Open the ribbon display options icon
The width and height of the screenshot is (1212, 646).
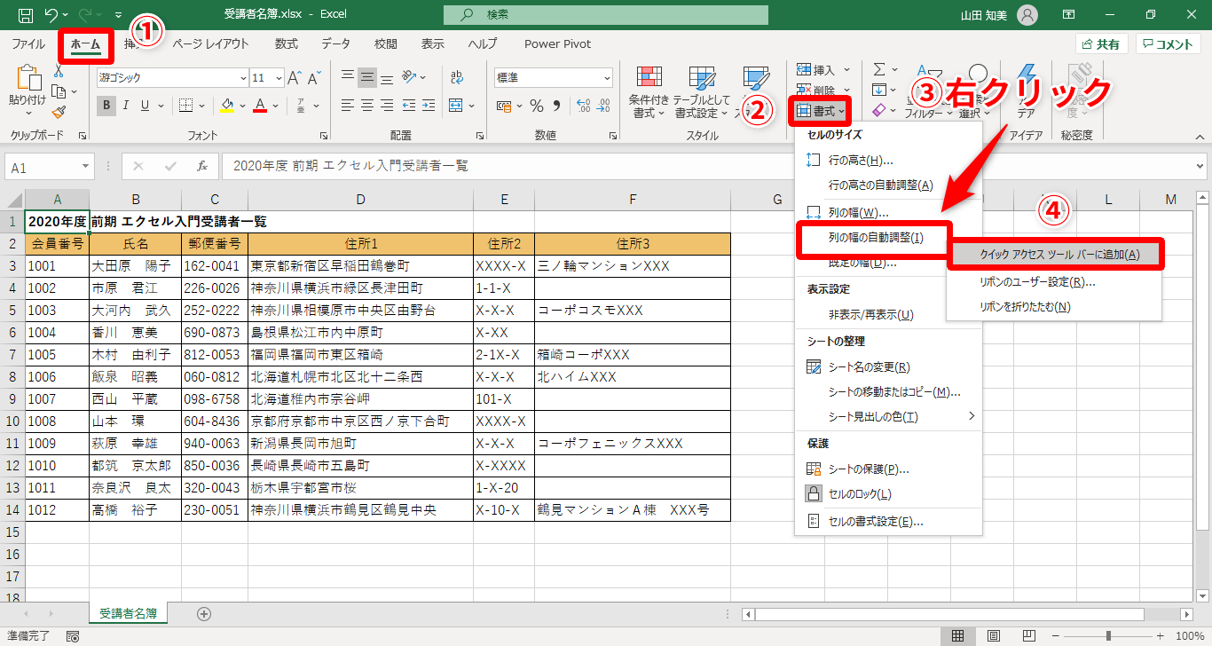click(x=1068, y=15)
